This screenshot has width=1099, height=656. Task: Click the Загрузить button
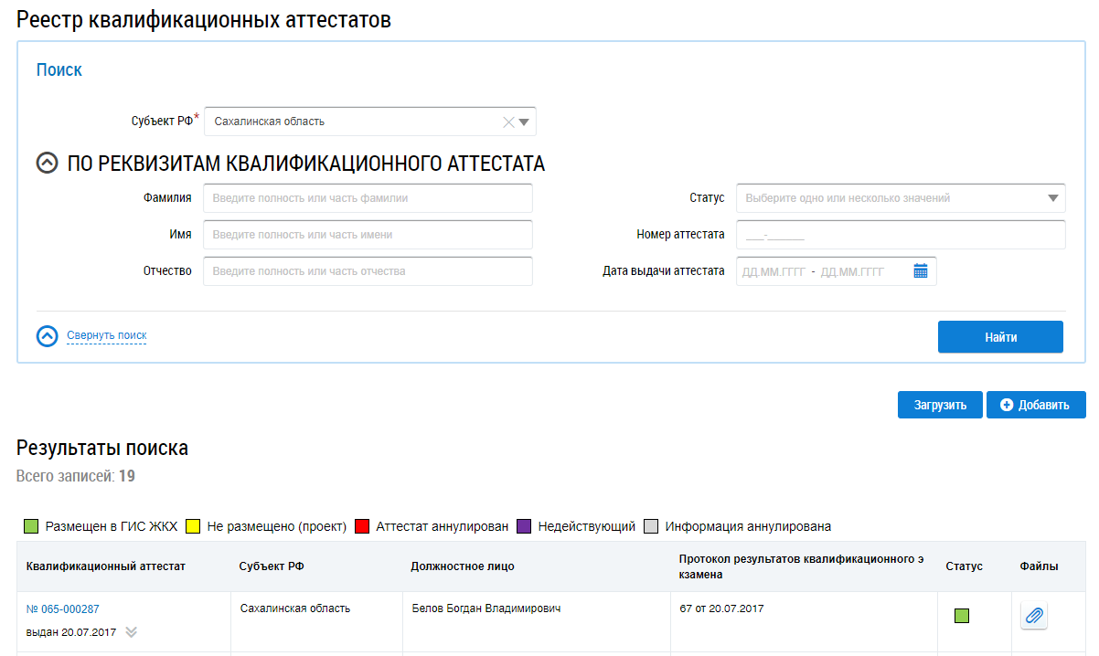coord(939,405)
